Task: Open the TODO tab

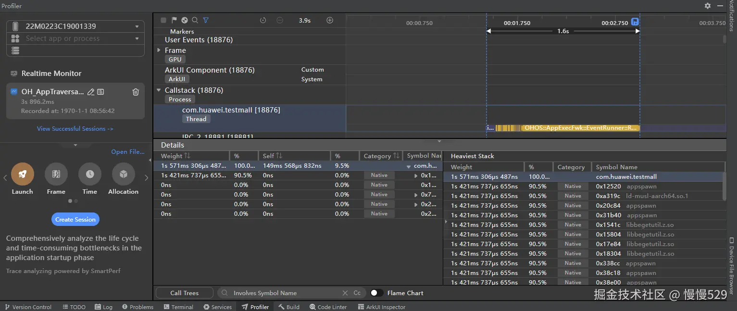Action: coord(74,307)
